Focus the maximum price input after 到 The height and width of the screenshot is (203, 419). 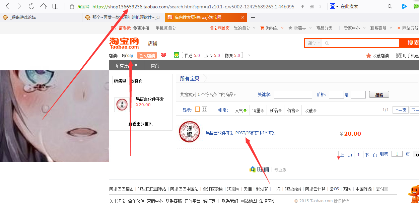coord(358,94)
